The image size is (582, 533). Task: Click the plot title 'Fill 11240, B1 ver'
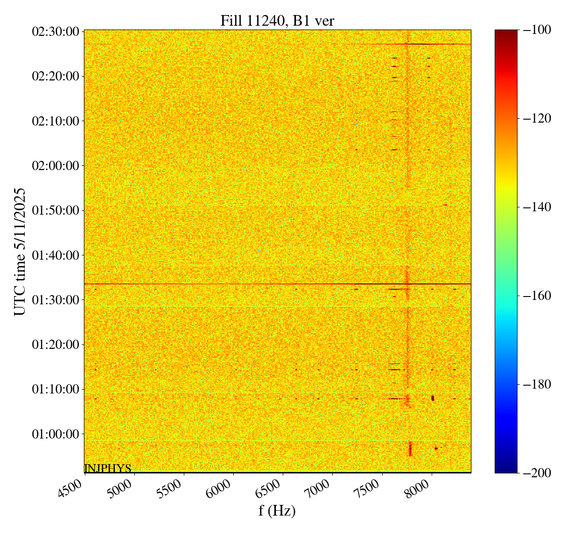tap(277, 20)
